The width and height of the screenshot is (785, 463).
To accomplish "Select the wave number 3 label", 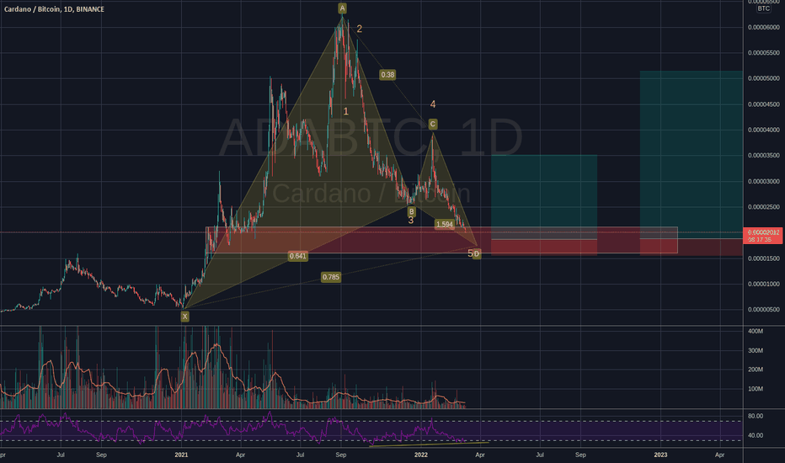I will pyautogui.click(x=411, y=221).
